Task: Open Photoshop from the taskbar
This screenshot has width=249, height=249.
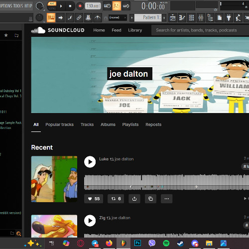Action: point(137,243)
